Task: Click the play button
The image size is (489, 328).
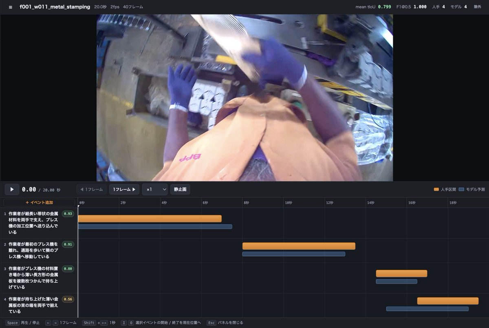Action: 12,189
